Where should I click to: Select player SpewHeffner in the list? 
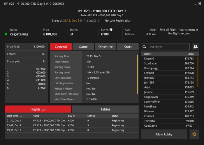tap(169, 102)
